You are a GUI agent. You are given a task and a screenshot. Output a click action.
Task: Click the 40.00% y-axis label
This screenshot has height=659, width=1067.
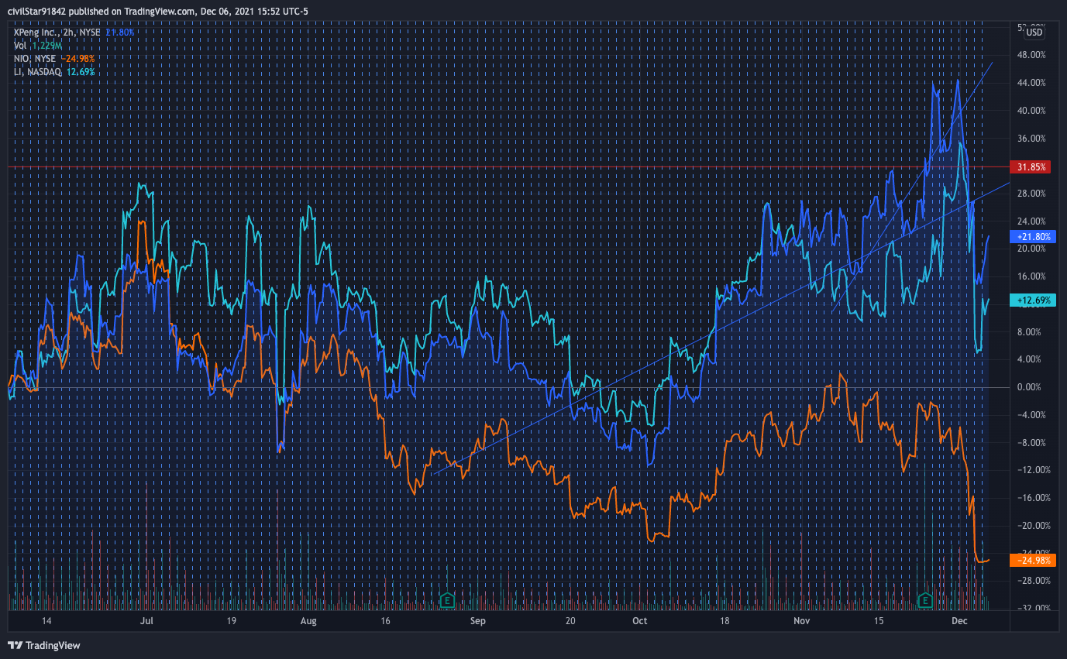pos(1032,111)
